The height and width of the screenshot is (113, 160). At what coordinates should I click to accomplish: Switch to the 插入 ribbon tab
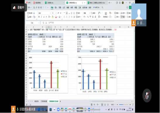[56, 8]
